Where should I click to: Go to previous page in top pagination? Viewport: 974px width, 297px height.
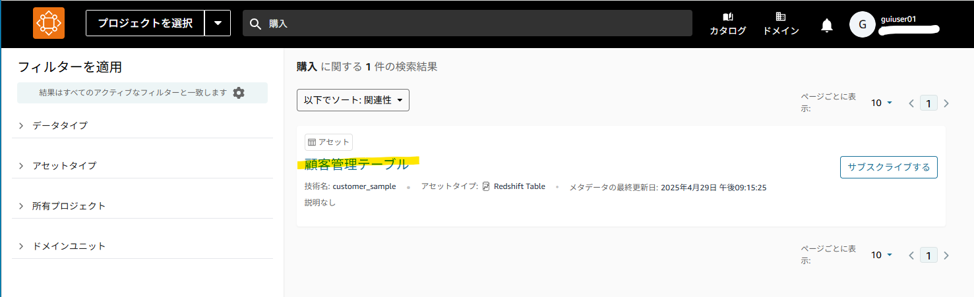tap(911, 103)
